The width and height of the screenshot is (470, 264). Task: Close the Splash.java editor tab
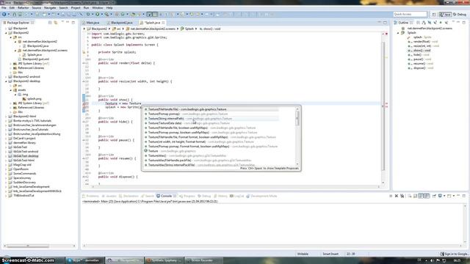click(x=163, y=23)
